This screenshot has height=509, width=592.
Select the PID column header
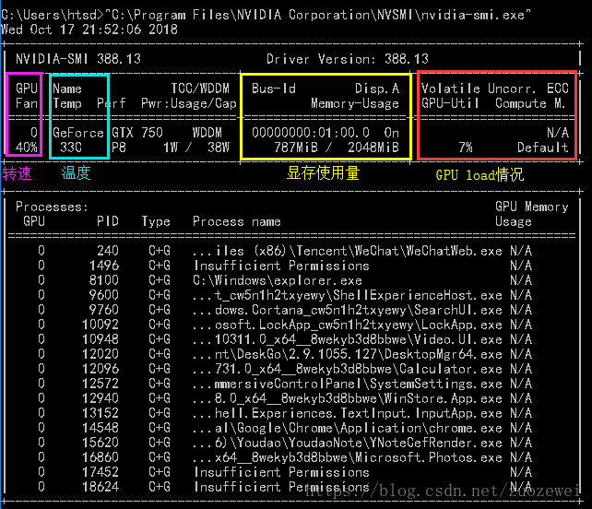[x=108, y=221]
